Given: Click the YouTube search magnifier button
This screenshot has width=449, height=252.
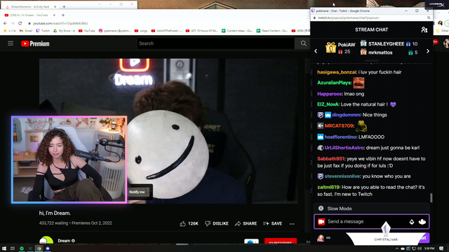Looking at the screenshot, I should pos(304,43).
